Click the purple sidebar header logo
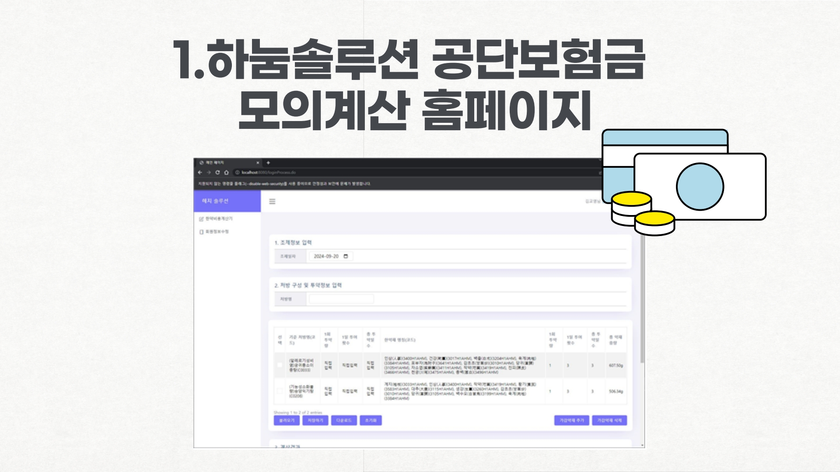This screenshot has height=472, width=840. click(227, 201)
